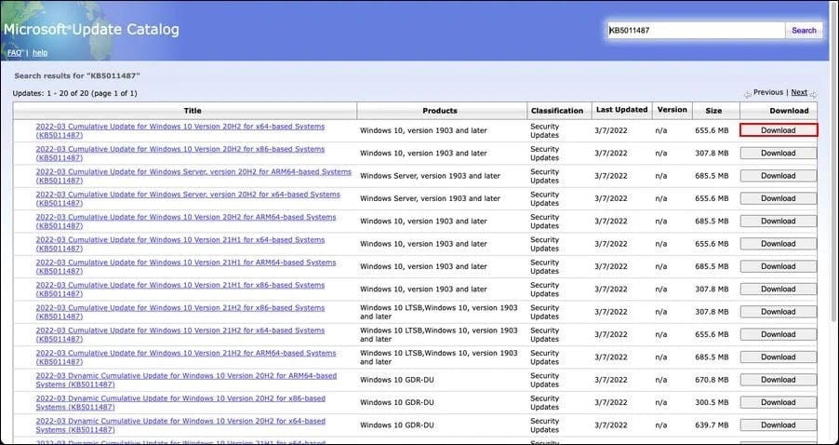839x445 pixels.
Task: Open Windows 10 21H1 x86 Cumulative Update link
Action: point(180,290)
